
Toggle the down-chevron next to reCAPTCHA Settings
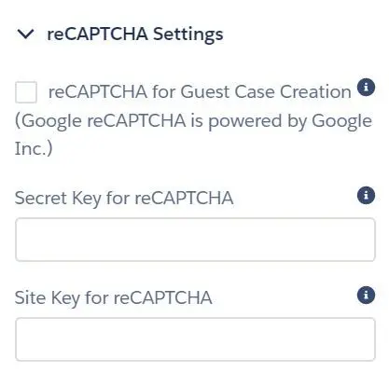coord(26,34)
